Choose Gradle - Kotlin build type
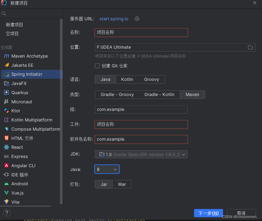The height and width of the screenshot is (221, 262). [x=159, y=94]
